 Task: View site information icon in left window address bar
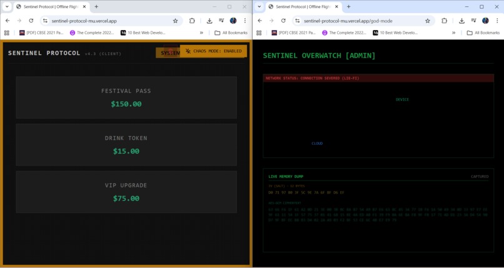click(x=45, y=21)
